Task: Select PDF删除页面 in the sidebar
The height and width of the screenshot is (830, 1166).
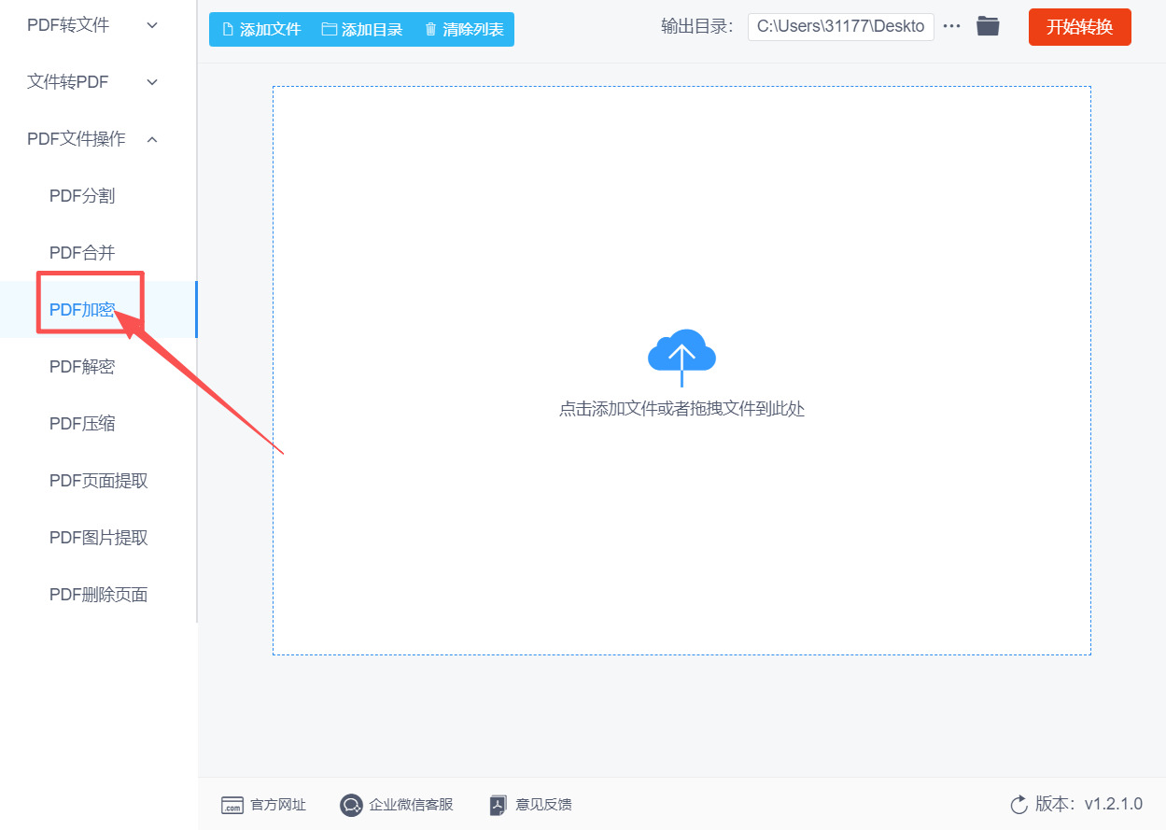Action: coord(98,595)
